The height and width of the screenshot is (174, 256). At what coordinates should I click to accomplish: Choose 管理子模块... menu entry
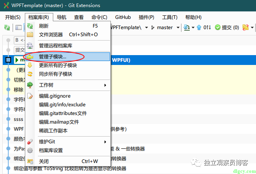coord(68,57)
